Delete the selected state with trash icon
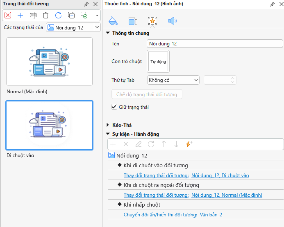Screen dimensions: 284x227 point(46,16)
